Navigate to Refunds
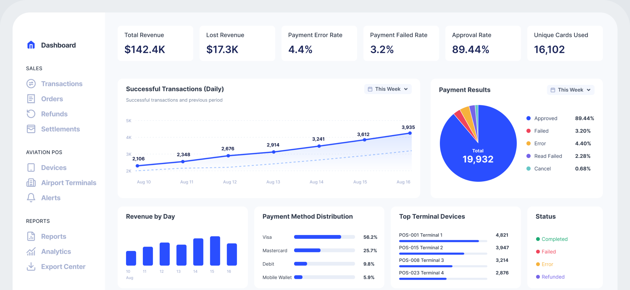This screenshot has height=290, width=630. tap(54, 114)
